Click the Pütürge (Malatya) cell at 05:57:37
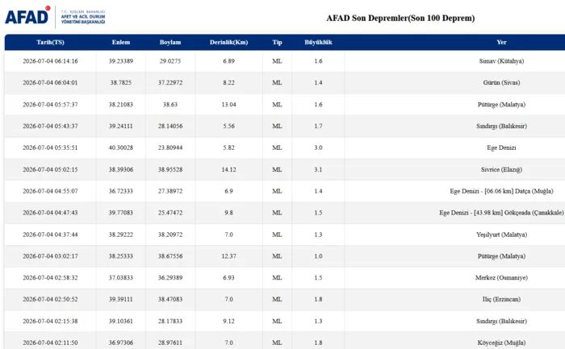The height and width of the screenshot is (349, 565). [x=501, y=105]
